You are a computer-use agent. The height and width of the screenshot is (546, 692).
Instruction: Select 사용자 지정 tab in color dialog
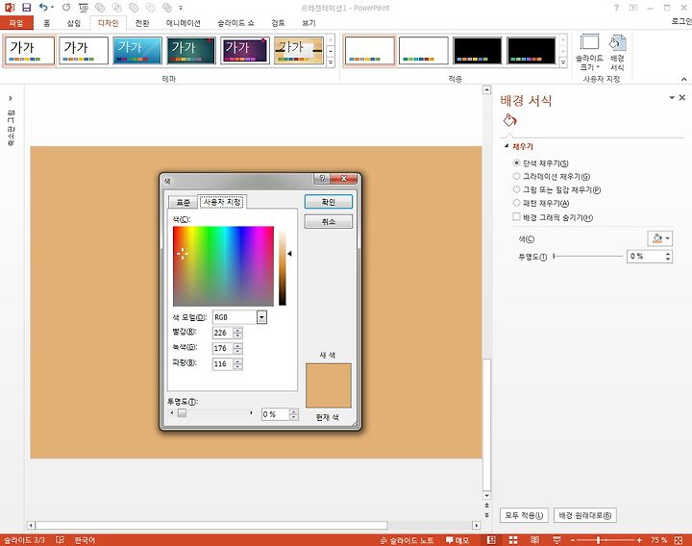(x=222, y=202)
